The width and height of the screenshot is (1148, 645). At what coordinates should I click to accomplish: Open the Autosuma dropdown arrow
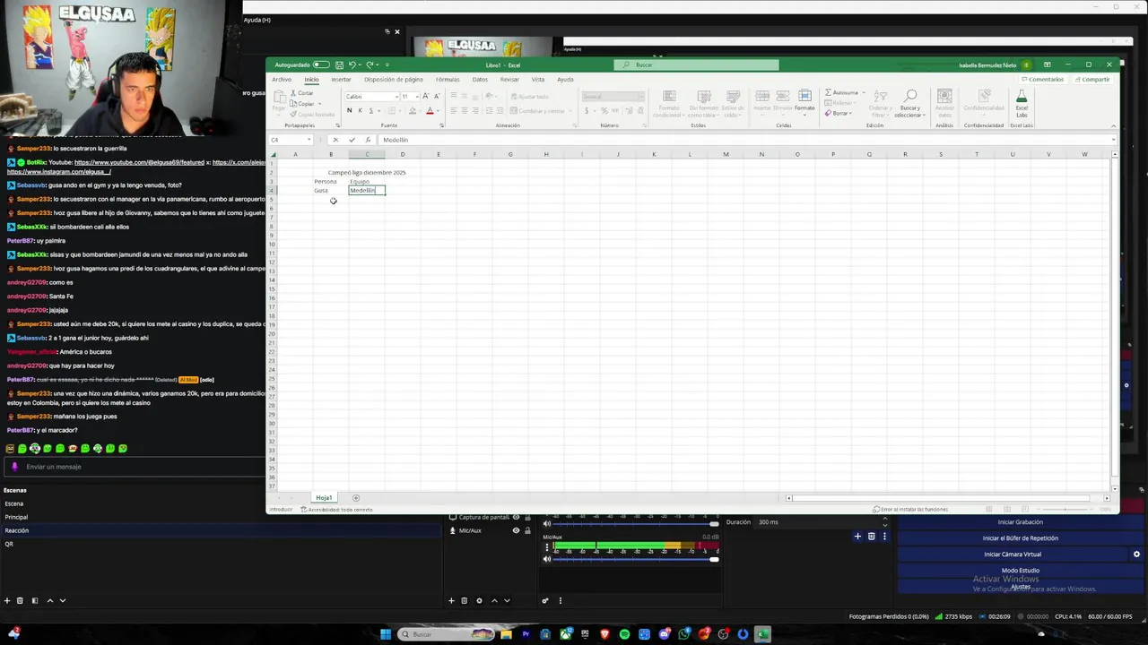click(x=862, y=93)
